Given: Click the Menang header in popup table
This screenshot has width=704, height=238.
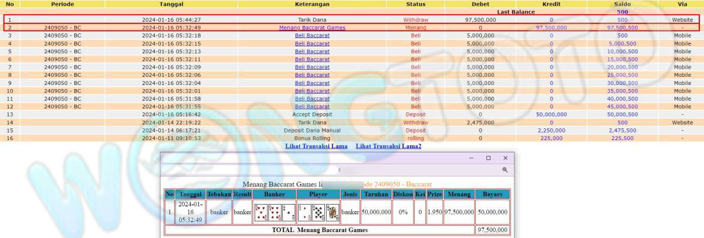Looking at the screenshot, I should [459, 194].
